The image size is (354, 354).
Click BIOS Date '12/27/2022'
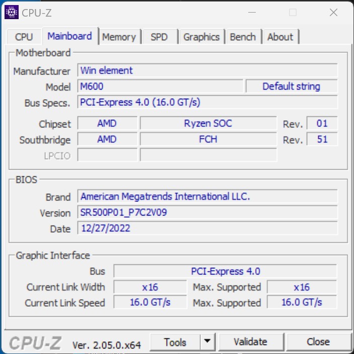pos(207,228)
